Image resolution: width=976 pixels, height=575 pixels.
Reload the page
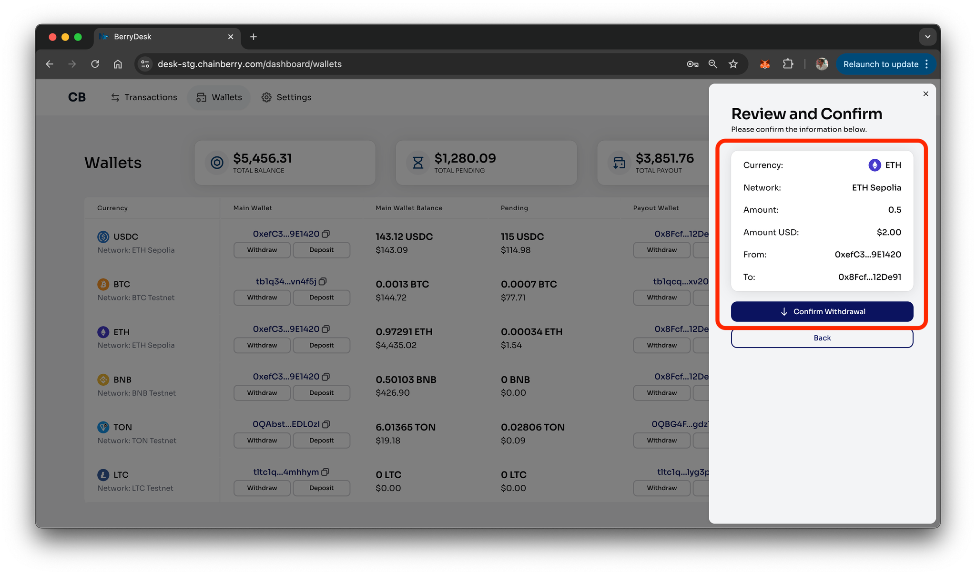pyautogui.click(x=95, y=64)
